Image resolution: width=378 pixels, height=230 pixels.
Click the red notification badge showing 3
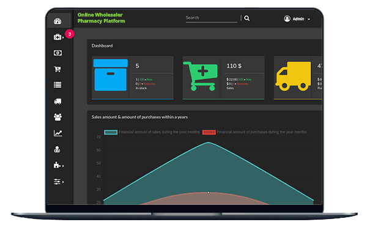[x=70, y=34]
